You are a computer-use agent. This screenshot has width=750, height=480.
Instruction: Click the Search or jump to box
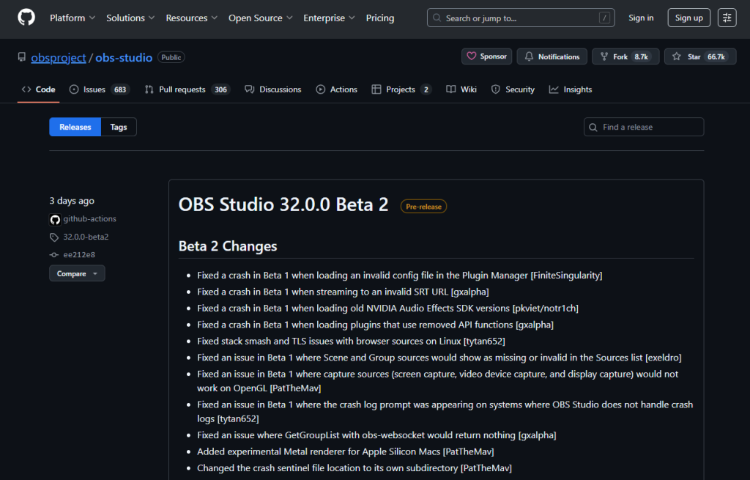click(x=521, y=18)
